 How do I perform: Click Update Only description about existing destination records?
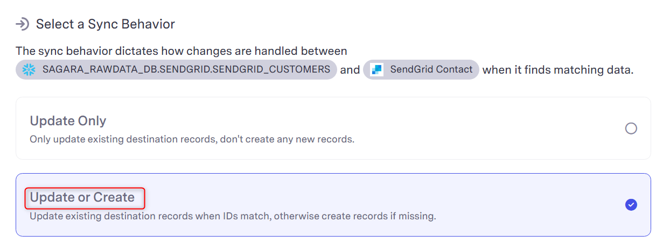coord(192,139)
